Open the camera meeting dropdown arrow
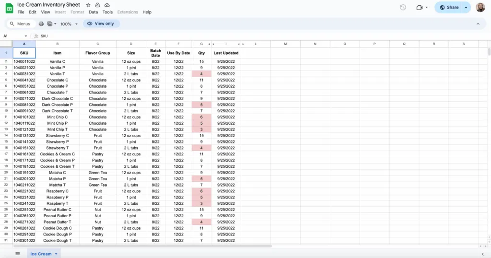Image resolution: width=491 pixels, height=258 pixels. coord(426,8)
